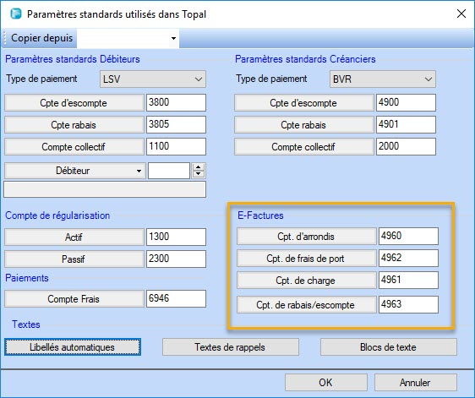Confirm settings with OK button

point(326,382)
